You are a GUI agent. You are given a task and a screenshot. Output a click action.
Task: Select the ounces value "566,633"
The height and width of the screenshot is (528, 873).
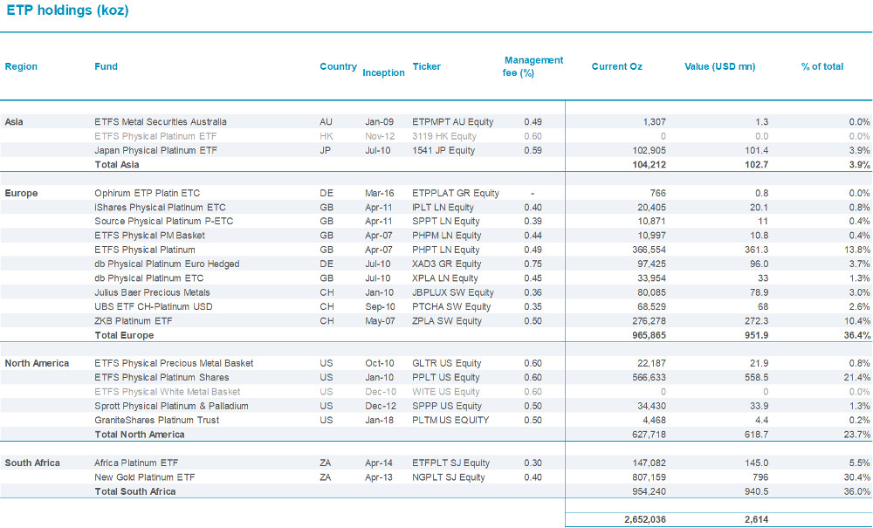[650, 378]
